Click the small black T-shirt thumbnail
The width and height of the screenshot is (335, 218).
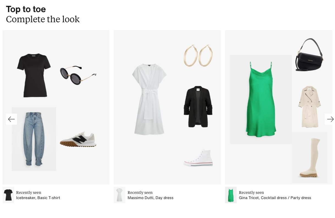tap(8, 195)
